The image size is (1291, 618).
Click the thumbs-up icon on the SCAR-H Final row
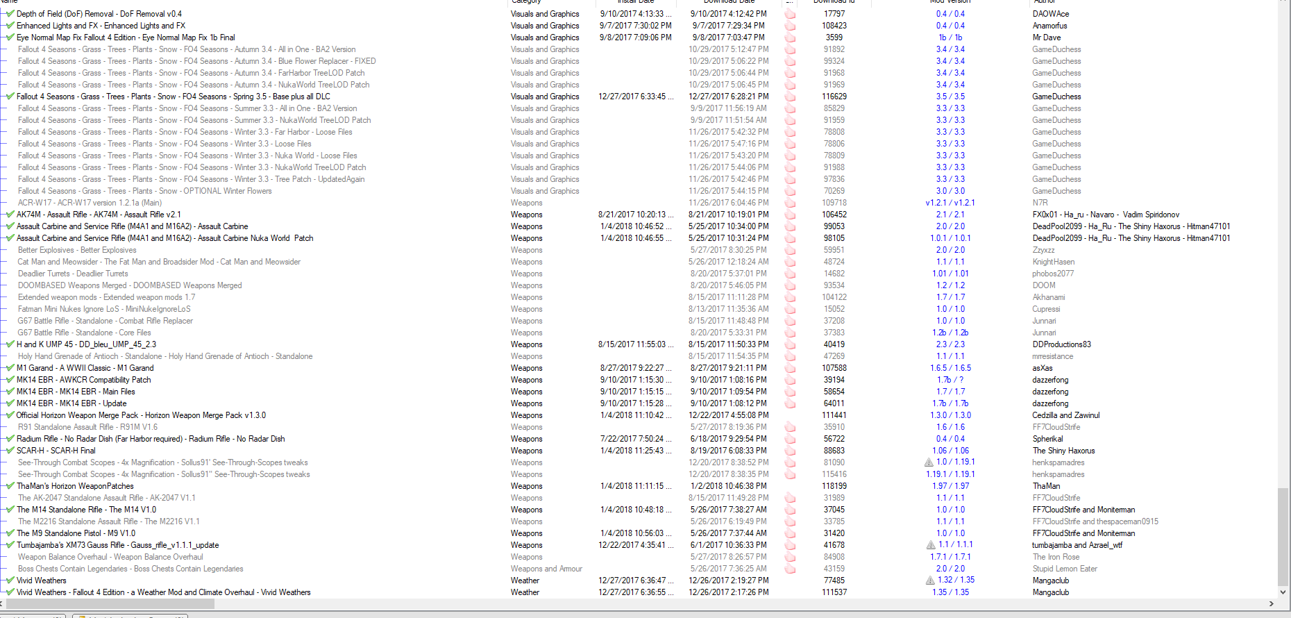point(790,451)
